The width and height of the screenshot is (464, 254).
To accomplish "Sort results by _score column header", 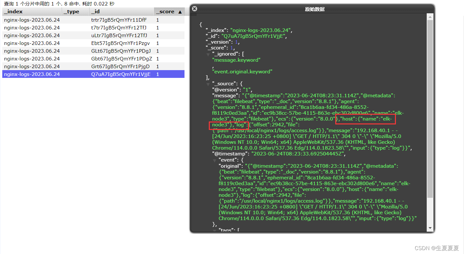I will coord(169,12).
